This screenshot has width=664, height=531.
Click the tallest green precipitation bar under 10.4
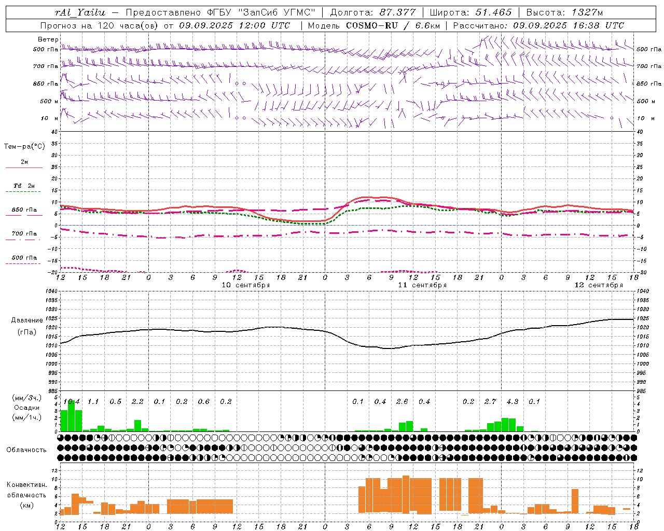[72, 415]
